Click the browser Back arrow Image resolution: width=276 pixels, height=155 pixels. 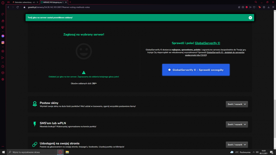tap(8, 7)
